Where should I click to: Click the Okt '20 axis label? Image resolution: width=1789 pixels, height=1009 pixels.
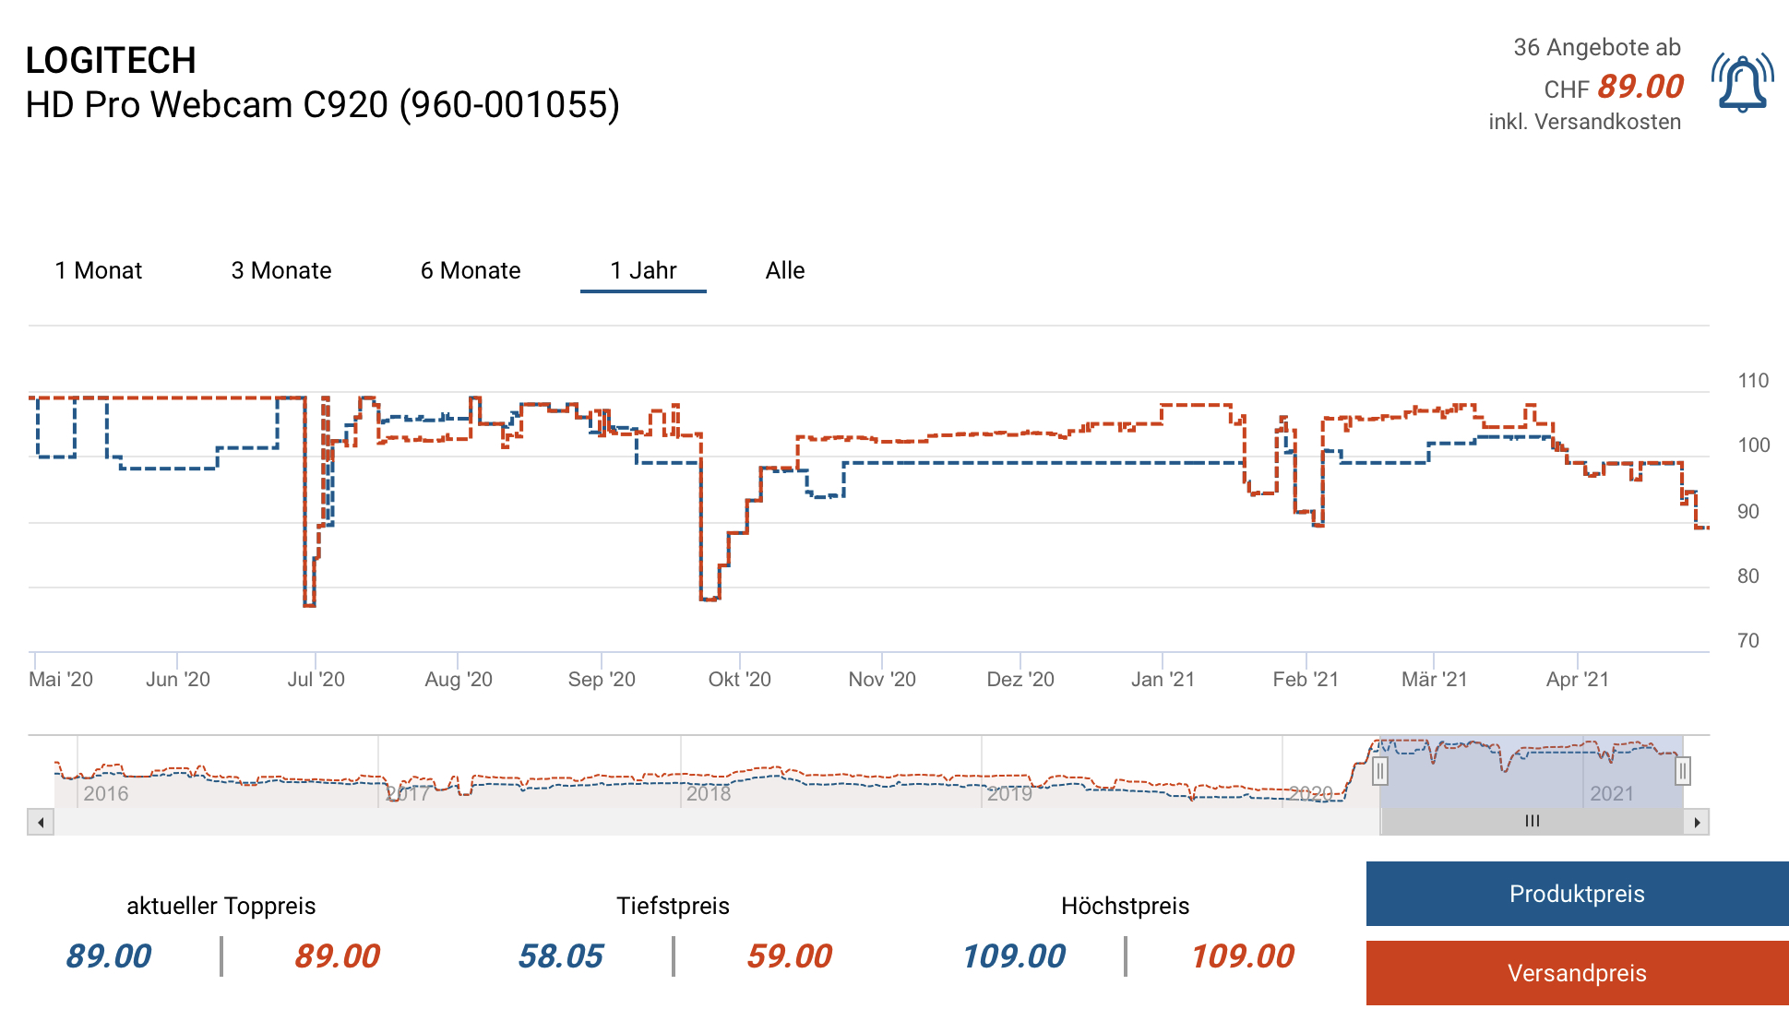(739, 680)
